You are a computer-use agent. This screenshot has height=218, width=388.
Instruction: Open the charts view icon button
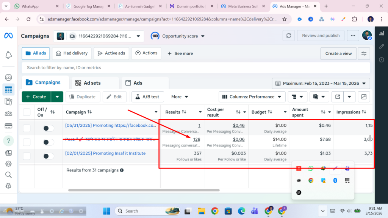coord(364,97)
